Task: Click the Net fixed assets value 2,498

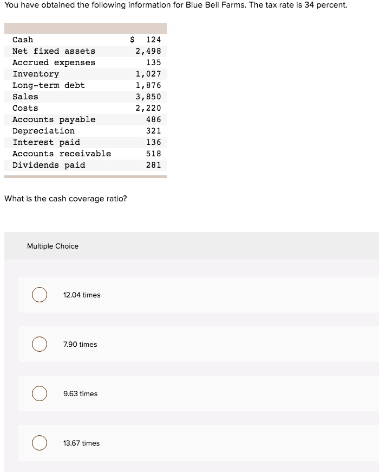Action: tap(148, 51)
